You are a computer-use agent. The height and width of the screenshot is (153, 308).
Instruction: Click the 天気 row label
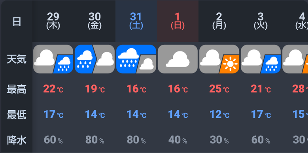tap(17, 59)
